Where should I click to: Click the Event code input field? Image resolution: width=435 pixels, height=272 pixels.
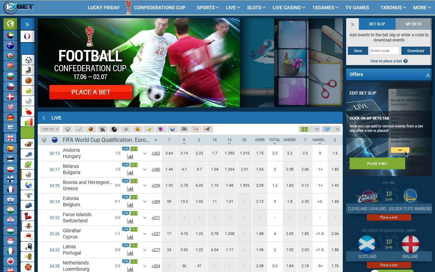point(385,51)
